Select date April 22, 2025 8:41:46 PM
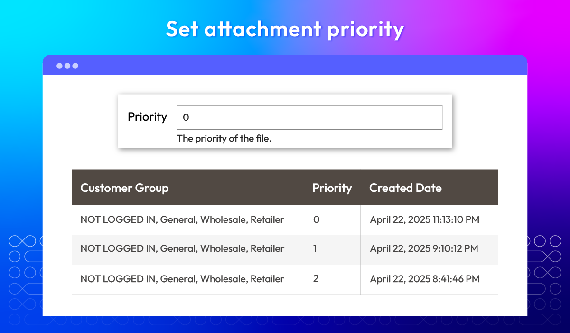Image resolution: width=570 pixels, height=333 pixels. coord(425,279)
